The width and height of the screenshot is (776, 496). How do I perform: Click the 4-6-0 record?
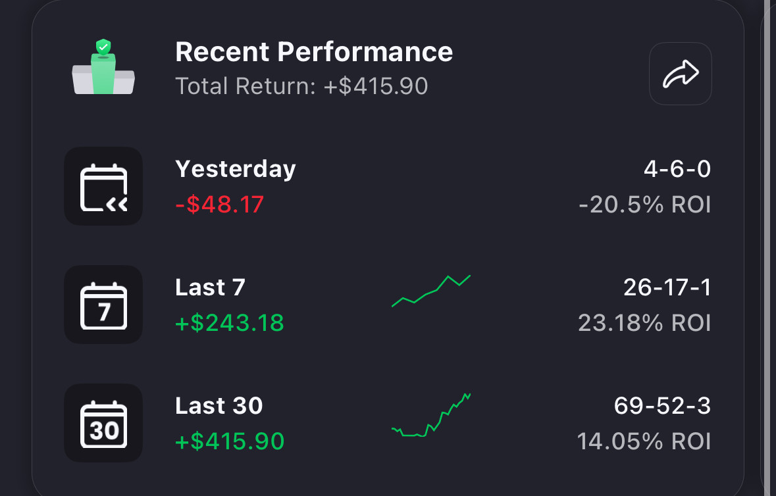677,169
